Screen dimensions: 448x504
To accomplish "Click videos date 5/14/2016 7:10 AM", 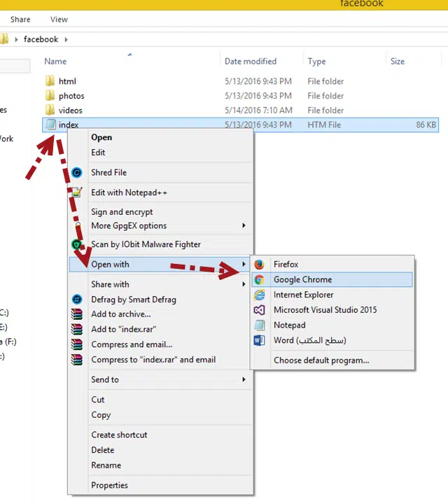I will point(258,111).
